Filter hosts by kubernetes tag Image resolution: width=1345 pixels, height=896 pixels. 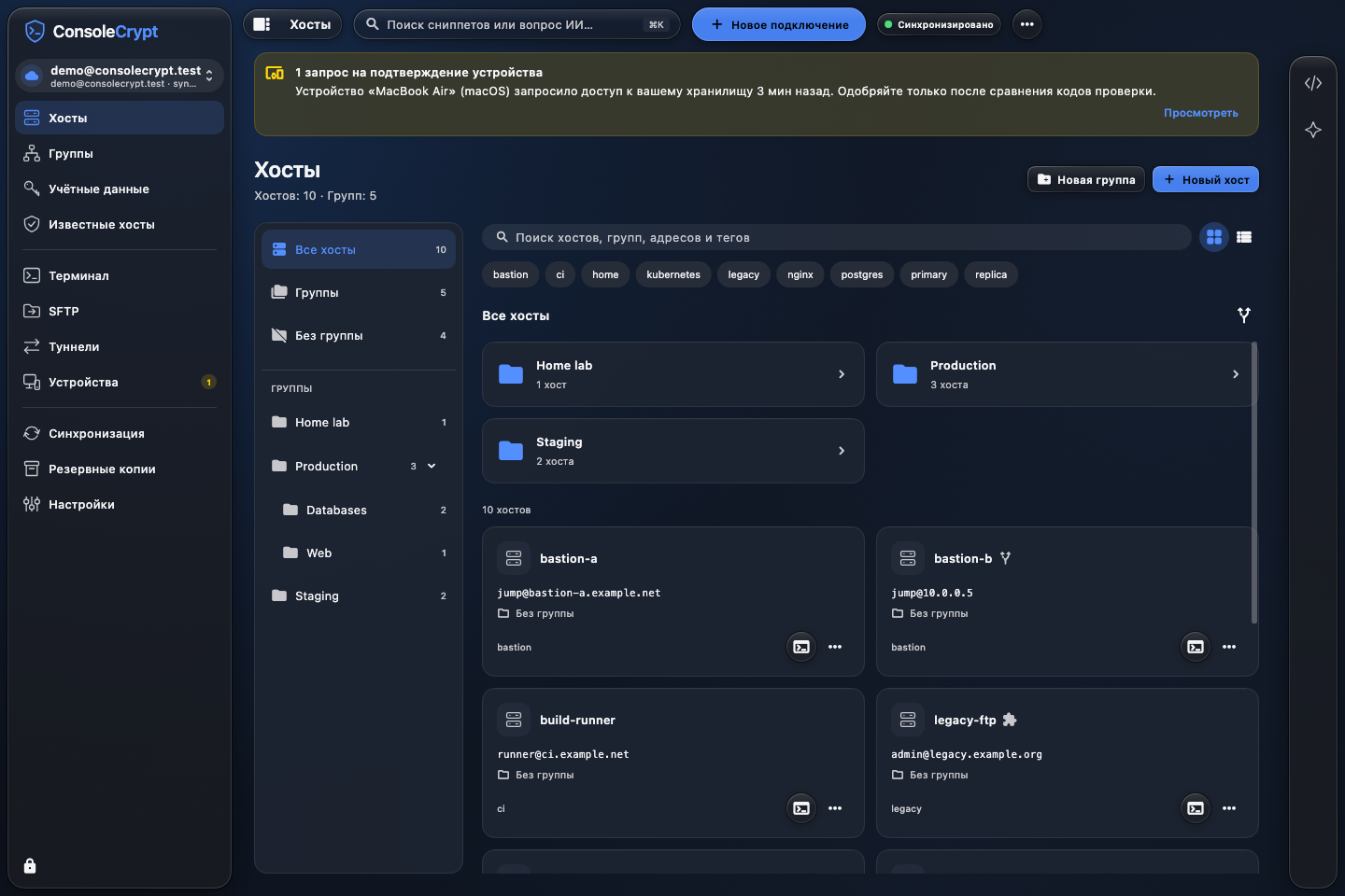pyautogui.click(x=673, y=274)
